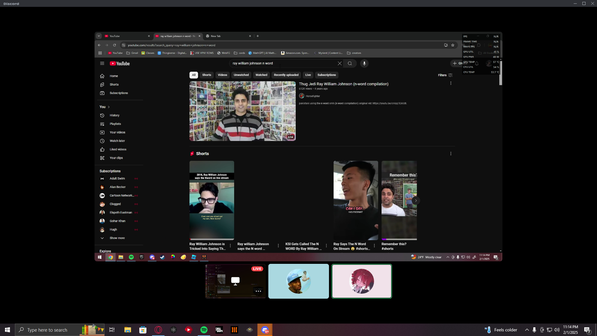Expand Show more under Subscriptions
This screenshot has height=336, width=597.
[117, 238]
